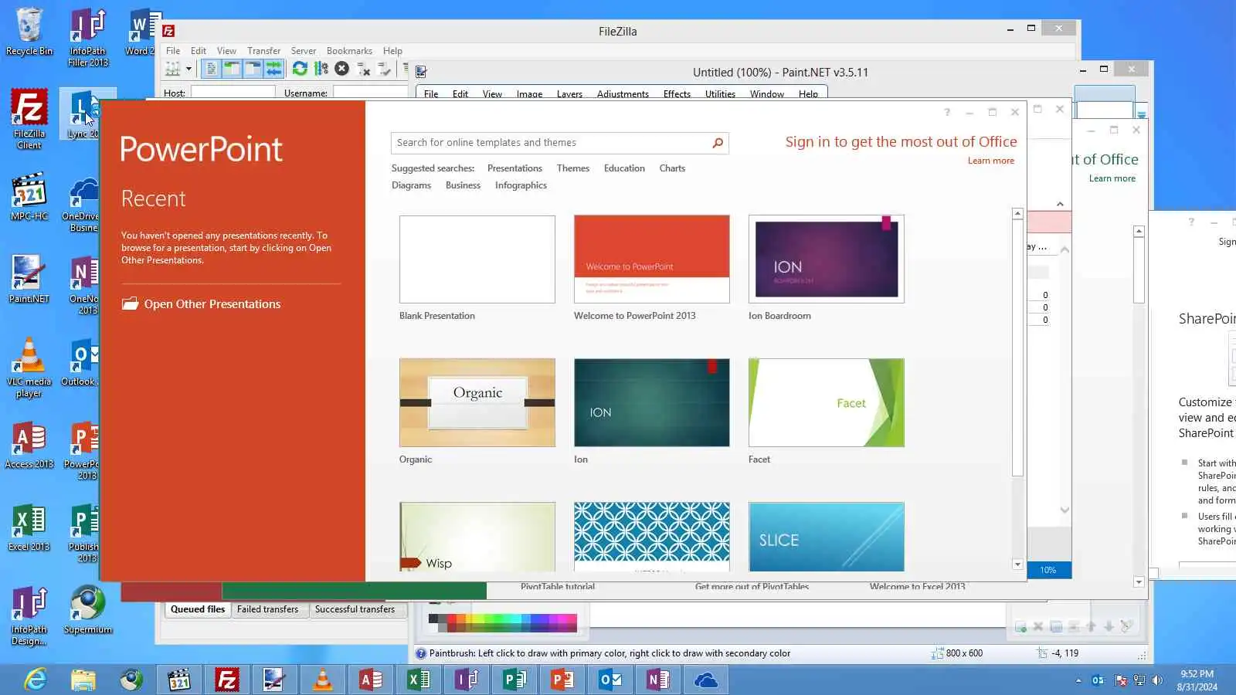Click the Education suggested search link

(x=624, y=168)
